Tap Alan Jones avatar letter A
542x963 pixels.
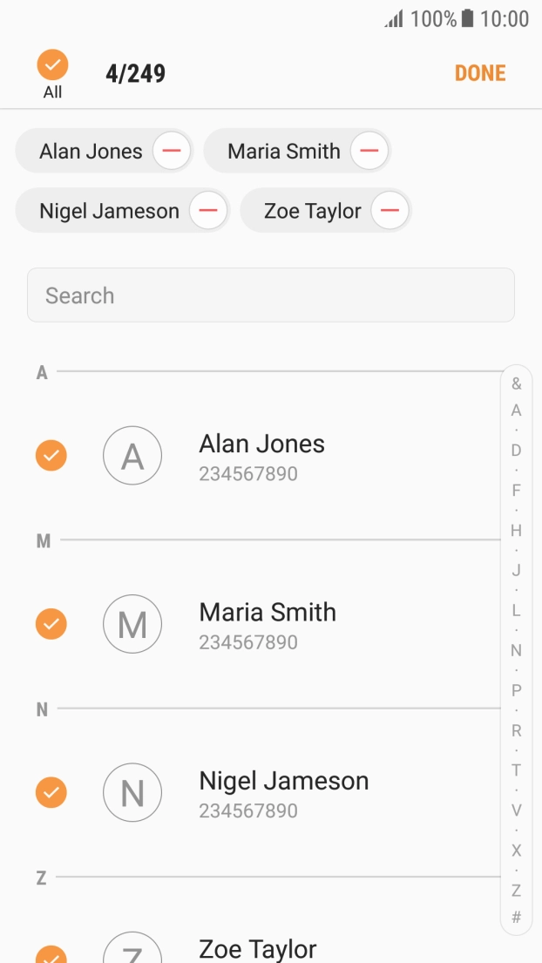(x=132, y=455)
